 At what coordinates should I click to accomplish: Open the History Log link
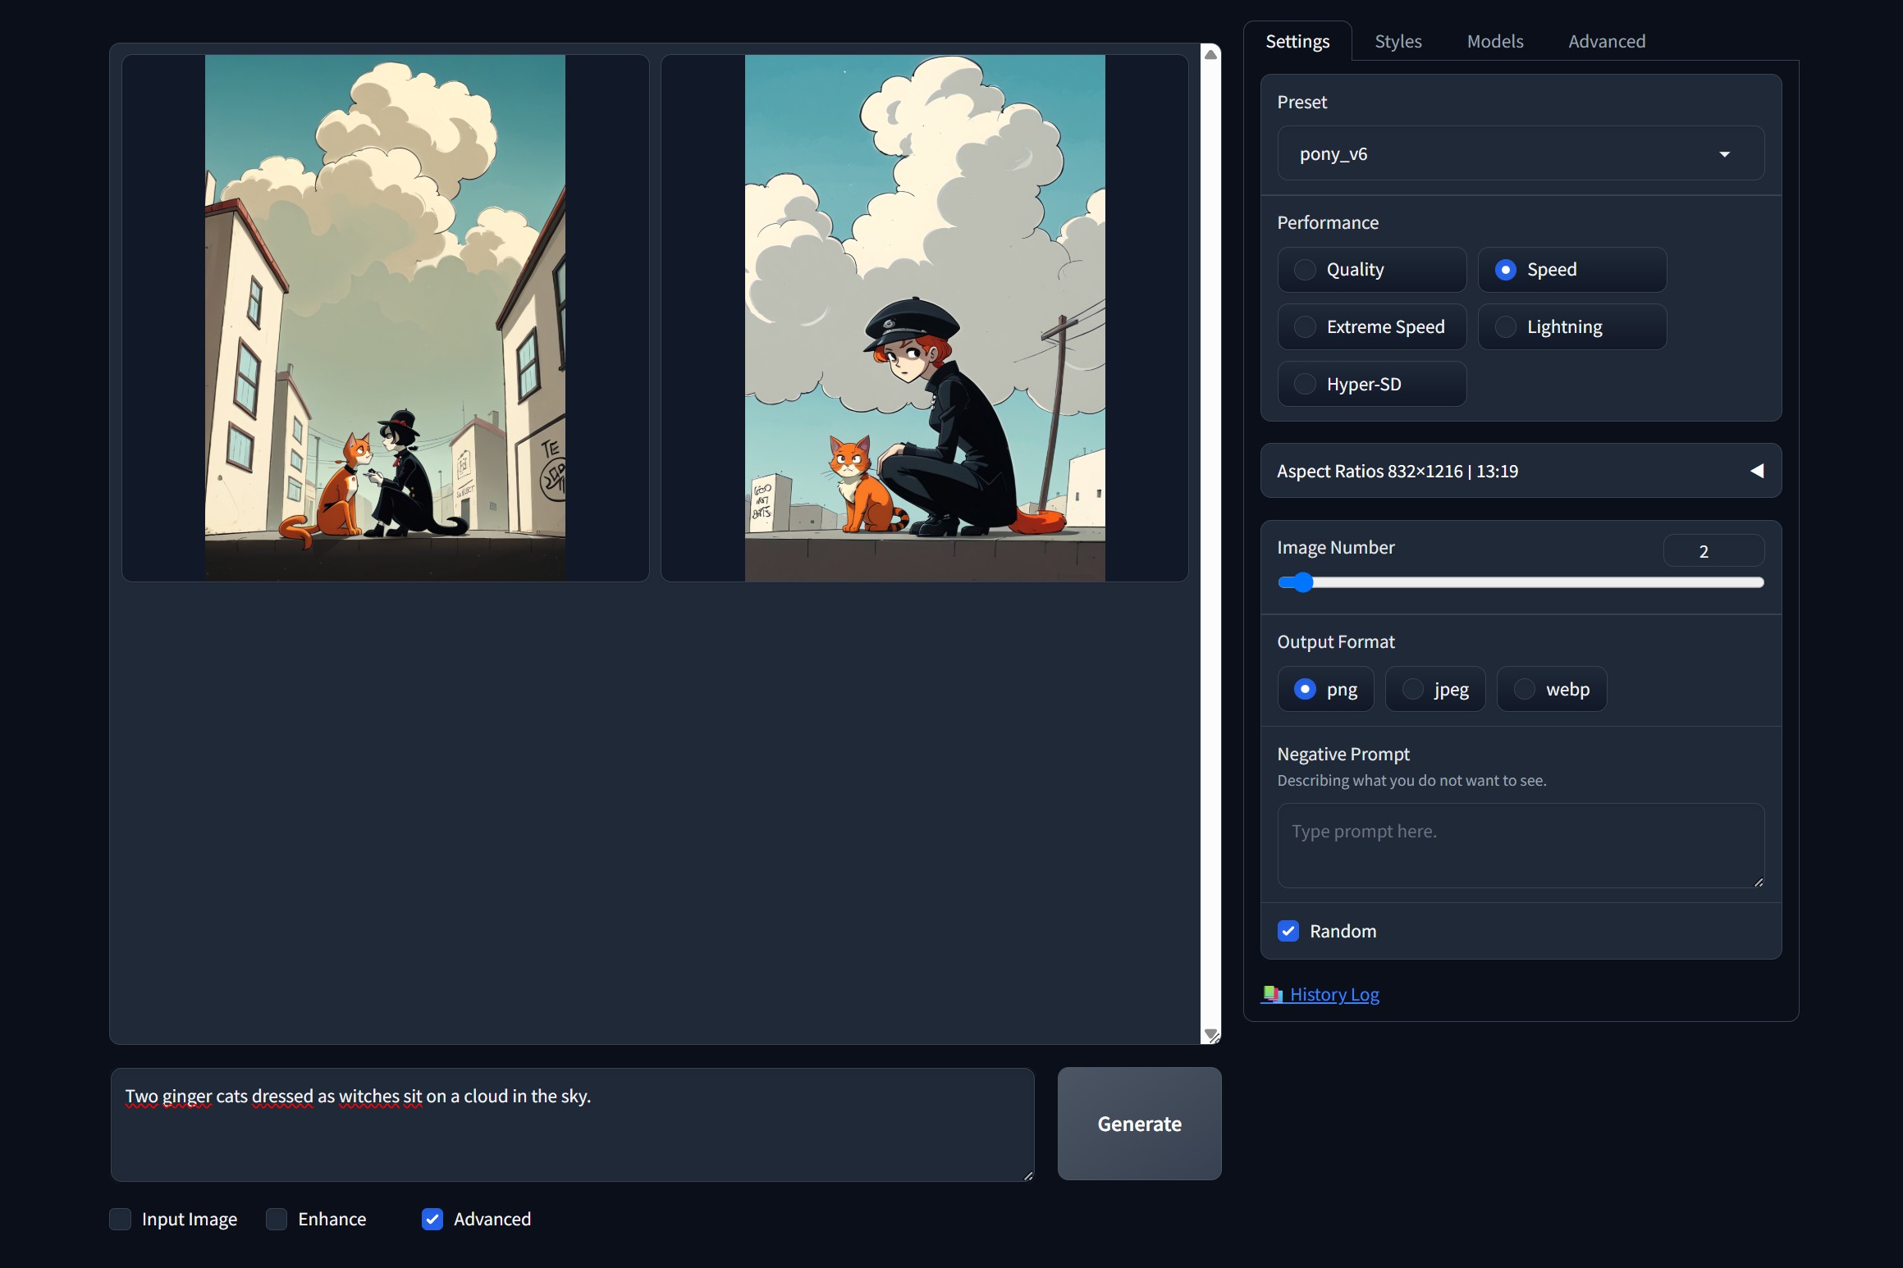pyautogui.click(x=1334, y=994)
